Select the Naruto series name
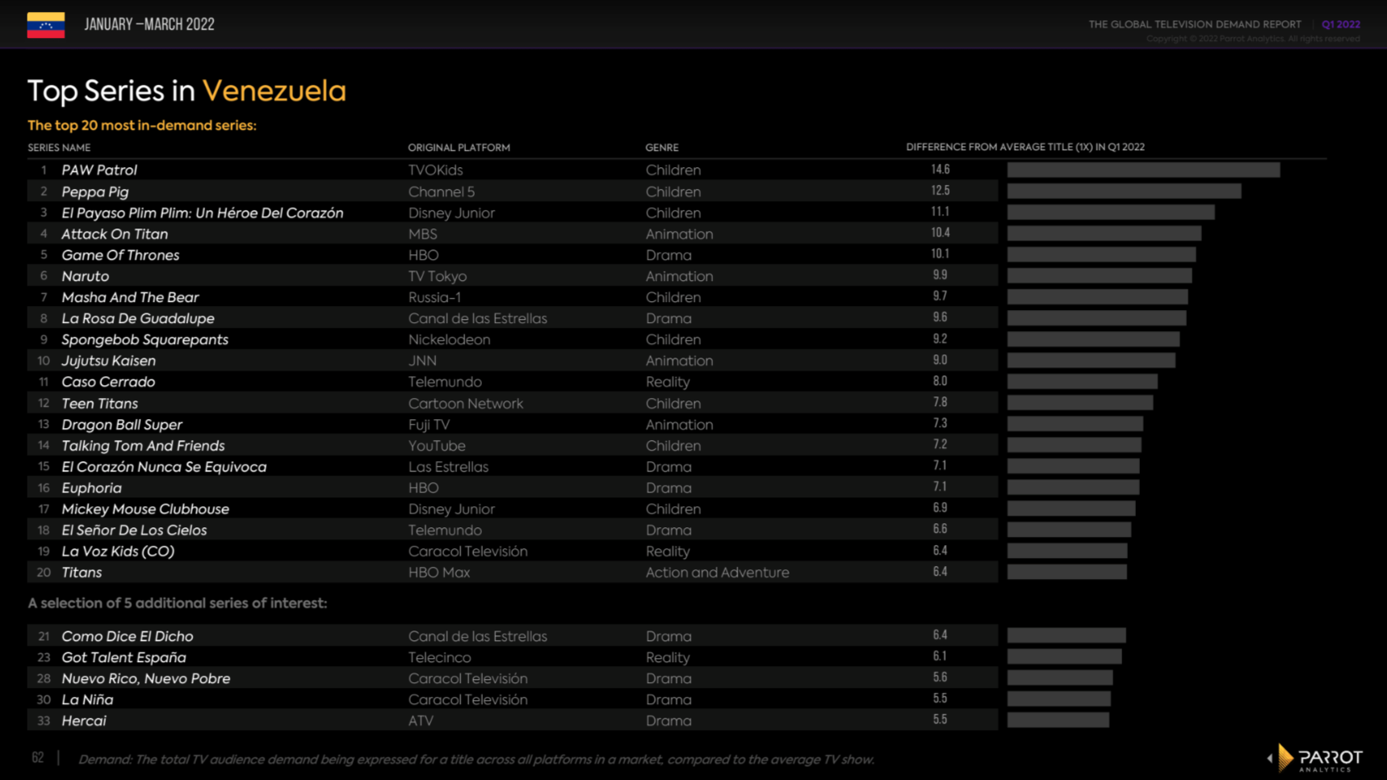Viewport: 1387px width, 780px height. pyautogui.click(x=85, y=276)
